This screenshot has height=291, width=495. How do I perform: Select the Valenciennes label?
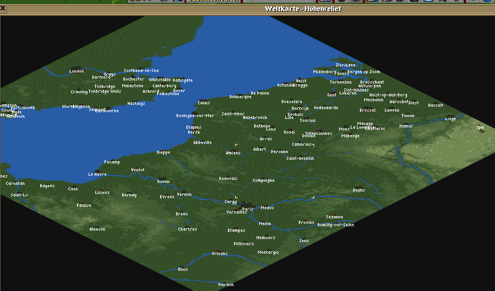(318, 134)
